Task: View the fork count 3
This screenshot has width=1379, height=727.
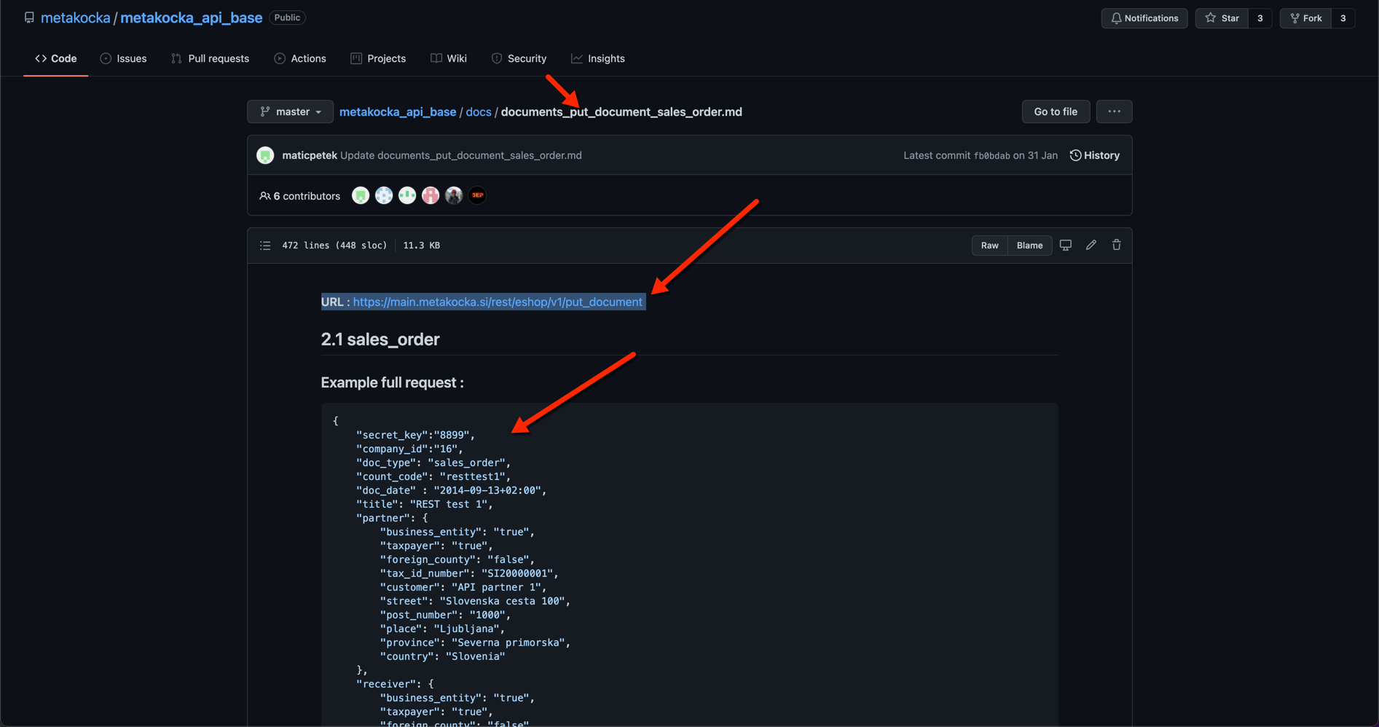Action: click(1343, 18)
